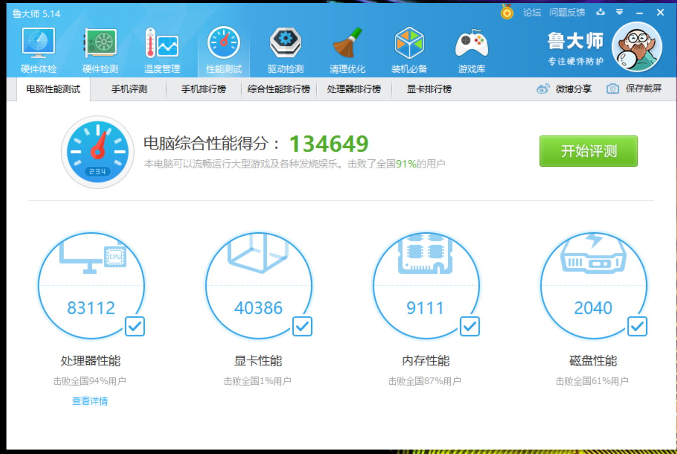677x454 pixels.
Task: Click 微博分享 share text
Action: (x=574, y=89)
